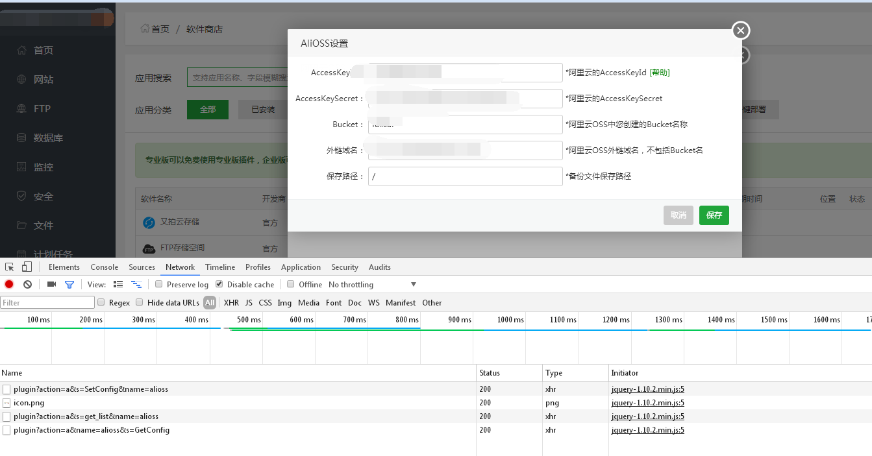Image resolution: width=872 pixels, height=456 pixels.
Task: Open the Console tab in DevTools
Action: (104, 267)
